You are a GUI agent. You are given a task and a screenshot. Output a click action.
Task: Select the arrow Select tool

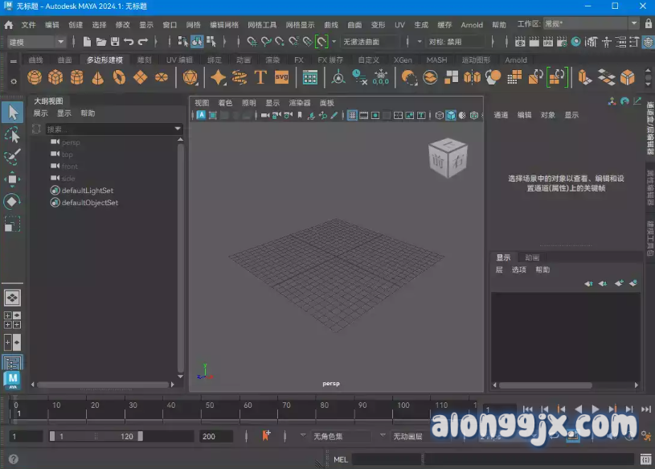point(12,112)
